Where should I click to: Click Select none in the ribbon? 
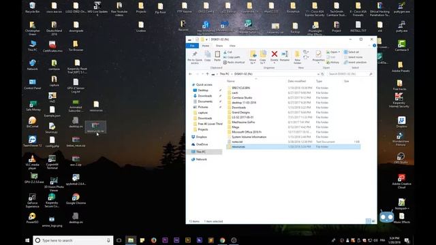tap(353, 57)
